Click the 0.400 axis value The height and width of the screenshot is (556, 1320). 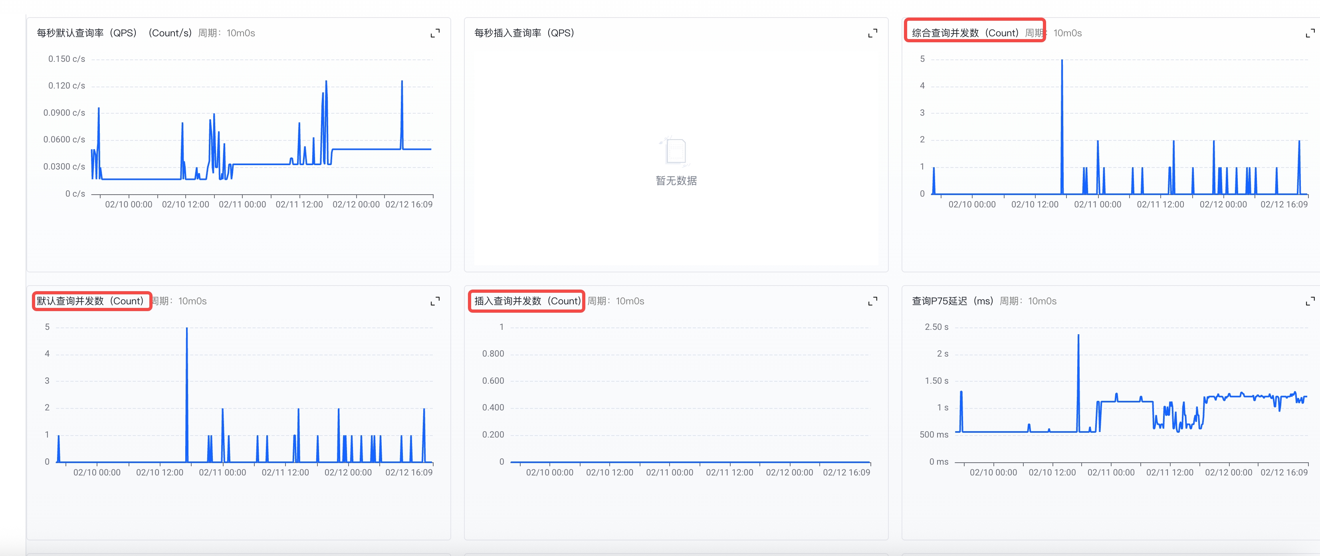coord(493,408)
